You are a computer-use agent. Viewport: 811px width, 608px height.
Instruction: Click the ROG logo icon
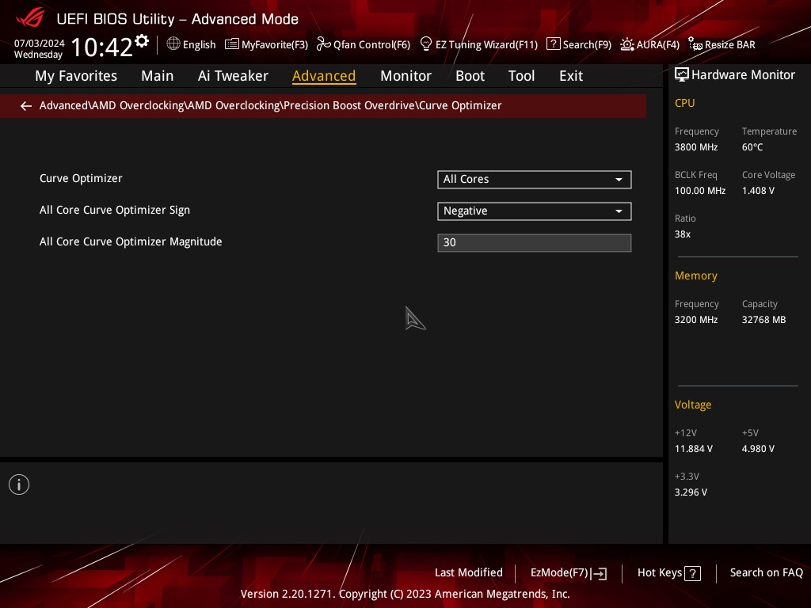(x=30, y=18)
